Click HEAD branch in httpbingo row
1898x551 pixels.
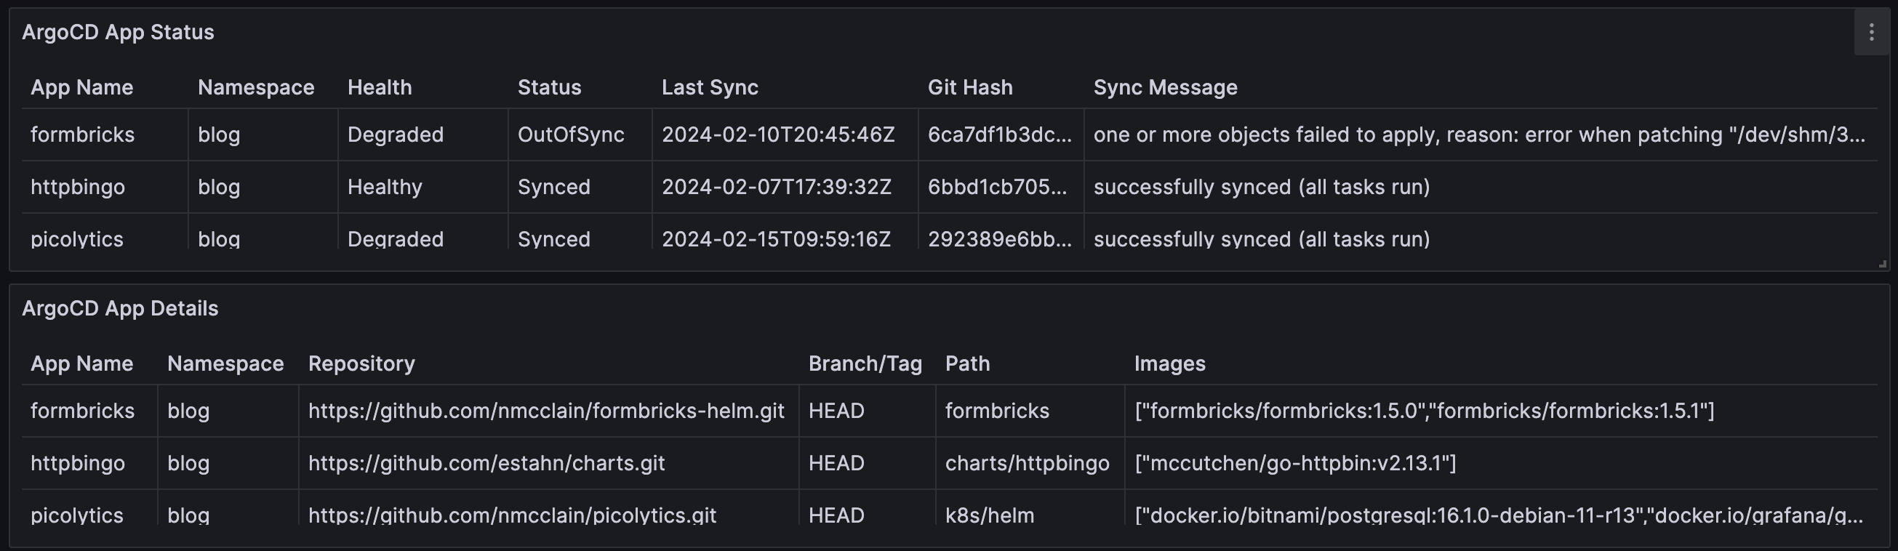click(836, 463)
